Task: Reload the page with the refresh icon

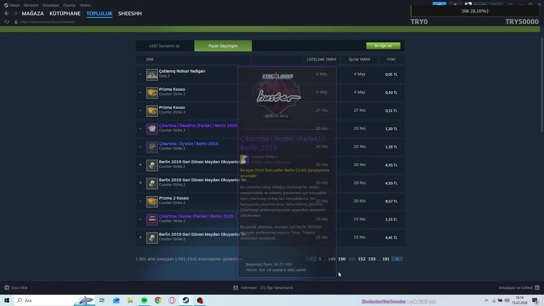Action: (7, 22)
